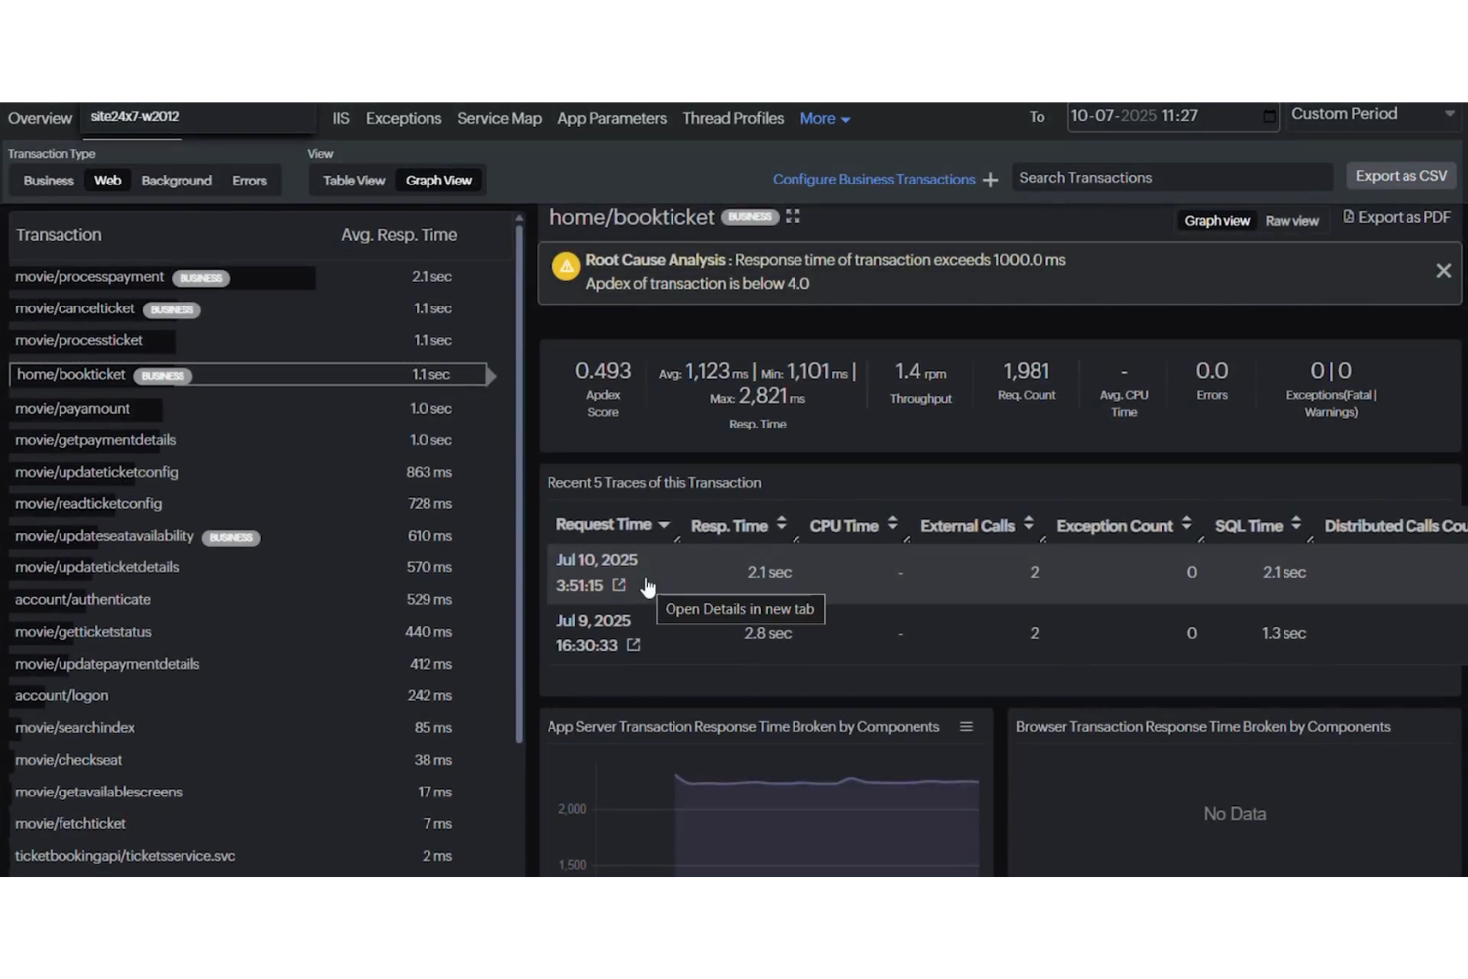
Task: Switch the list to Table View
Action: (x=354, y=181)
